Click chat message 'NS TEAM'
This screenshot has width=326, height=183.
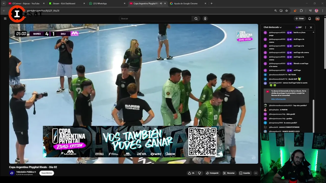292,74
